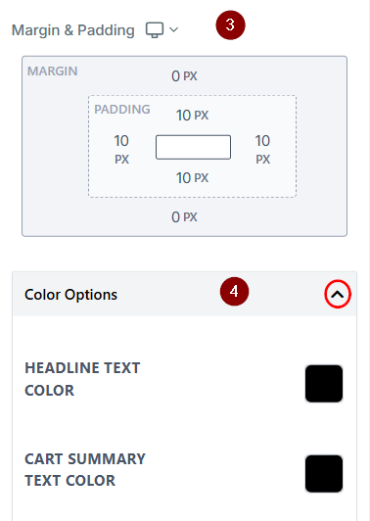Click the MARGIN label
The image size is (370, 521).
pos(53,71)
